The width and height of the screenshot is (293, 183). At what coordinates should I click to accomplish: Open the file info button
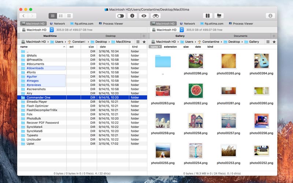click(132, 16)
